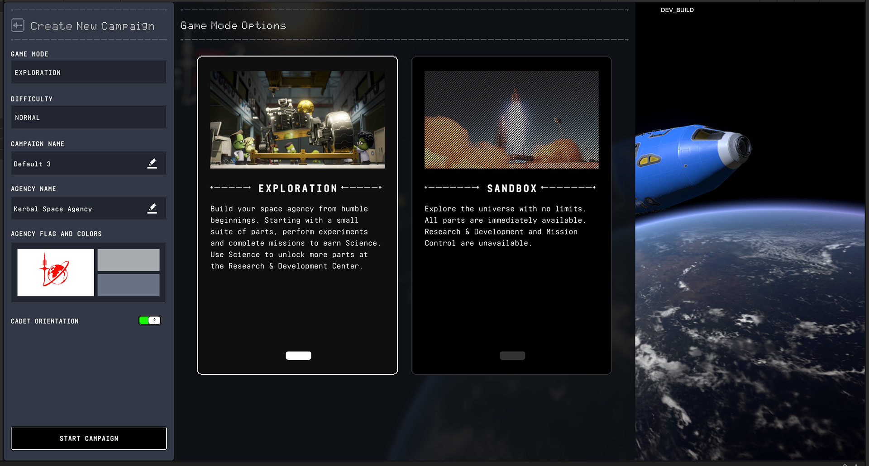This screenshot has width=869, height=466.
Task: Click the Sandbox description text
Action: click(505, 226)
